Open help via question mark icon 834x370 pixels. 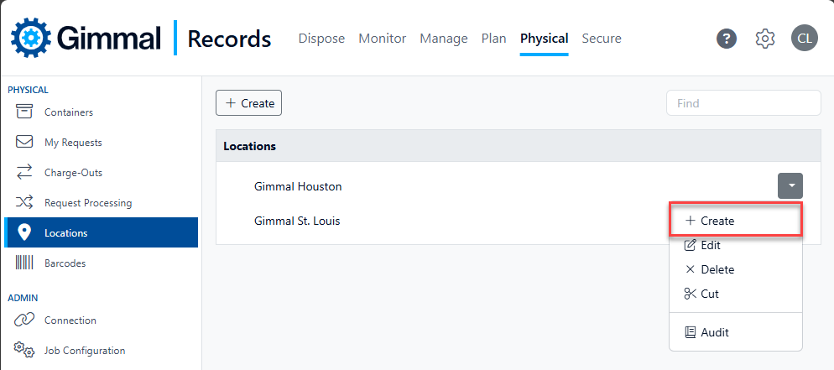coord(727,39)
